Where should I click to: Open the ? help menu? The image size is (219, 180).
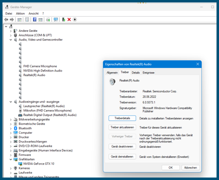click(x=43, y=13)
